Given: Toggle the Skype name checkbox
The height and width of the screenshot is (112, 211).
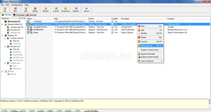Looking at the screenshot, I should [28, 33].
